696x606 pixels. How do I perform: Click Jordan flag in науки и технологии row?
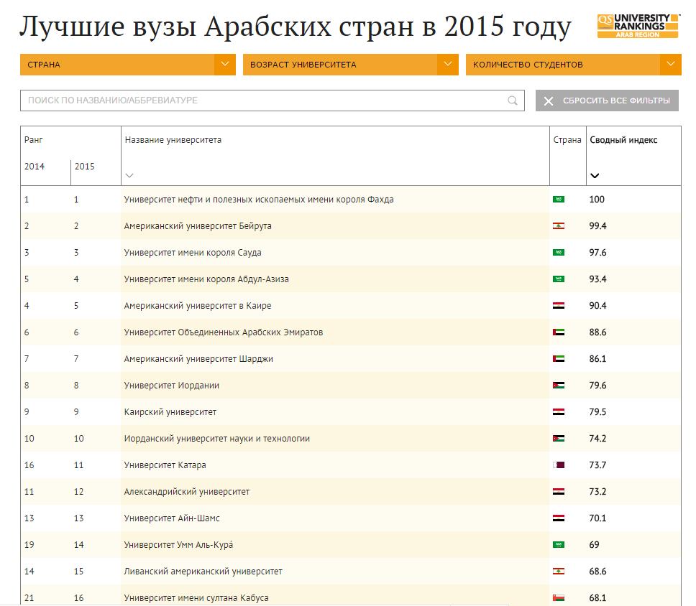point(559,439)
